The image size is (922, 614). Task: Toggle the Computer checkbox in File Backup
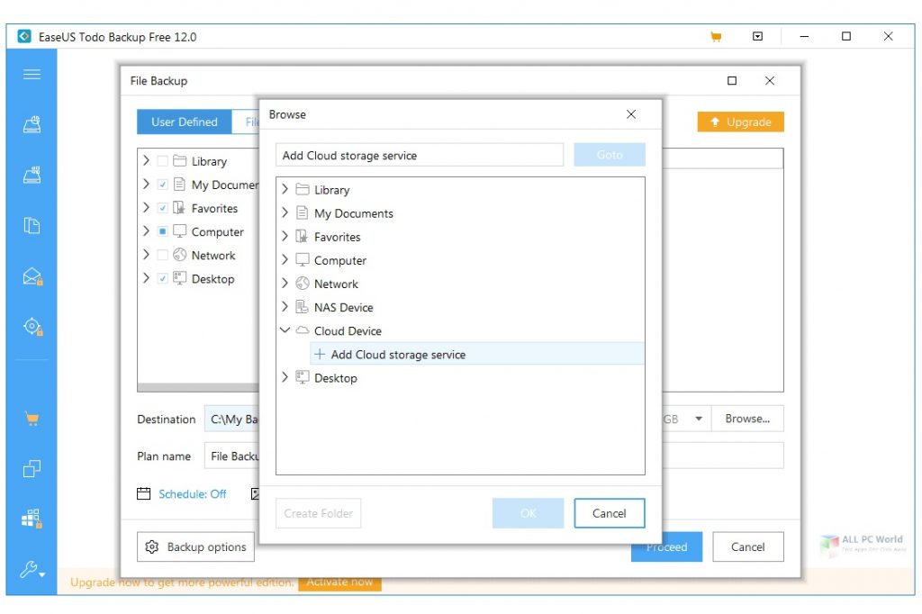pos(163,231)
